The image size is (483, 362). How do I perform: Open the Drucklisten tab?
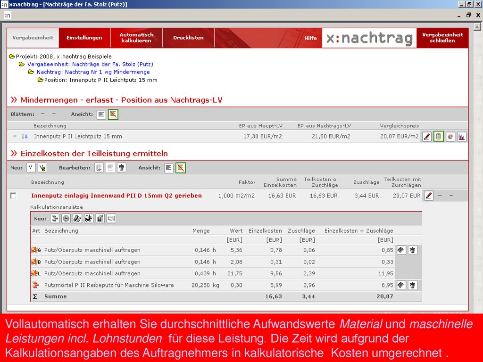[188, 38]
